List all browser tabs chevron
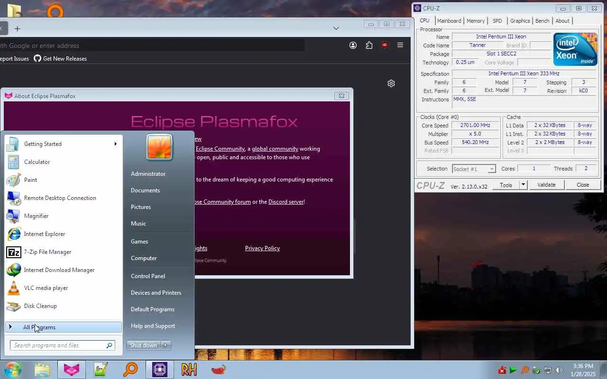 pos(336,28)
